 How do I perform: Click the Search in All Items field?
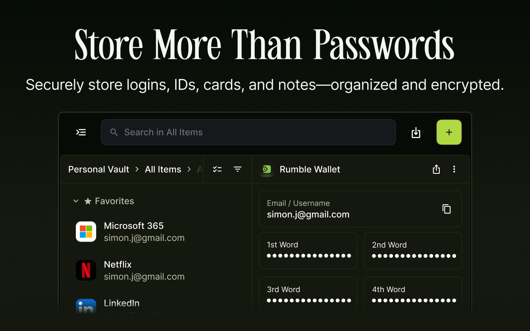(248, 132)
